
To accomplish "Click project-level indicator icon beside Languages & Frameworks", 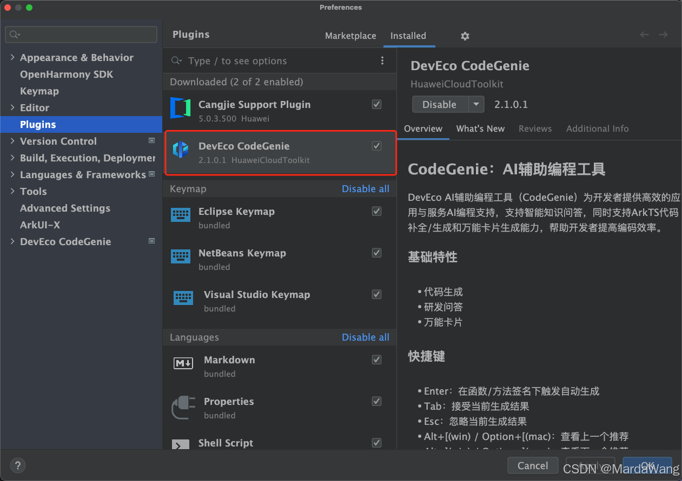I will (151, 174).
